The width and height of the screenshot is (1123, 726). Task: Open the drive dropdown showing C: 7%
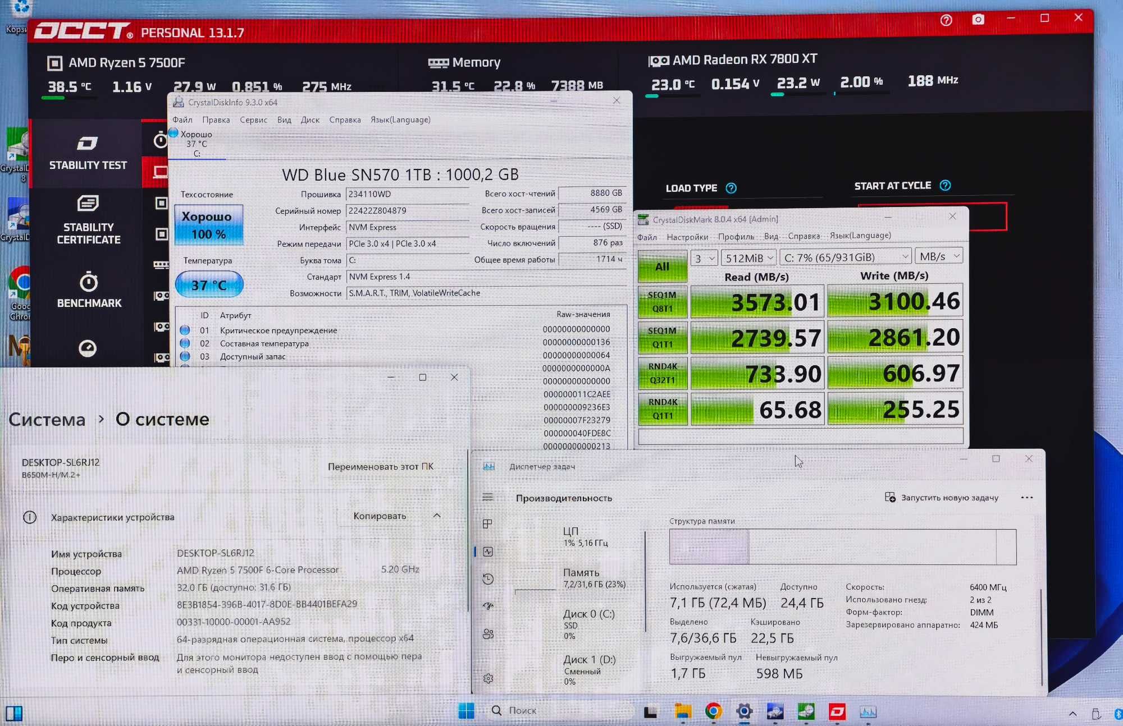pyautogui.click(x=846, y=257)
